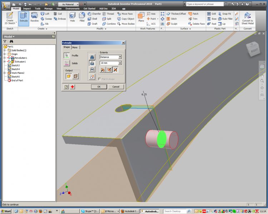The image size is (268, 214).
Task: Create a work Plane
Action: [x=141, y=17]
